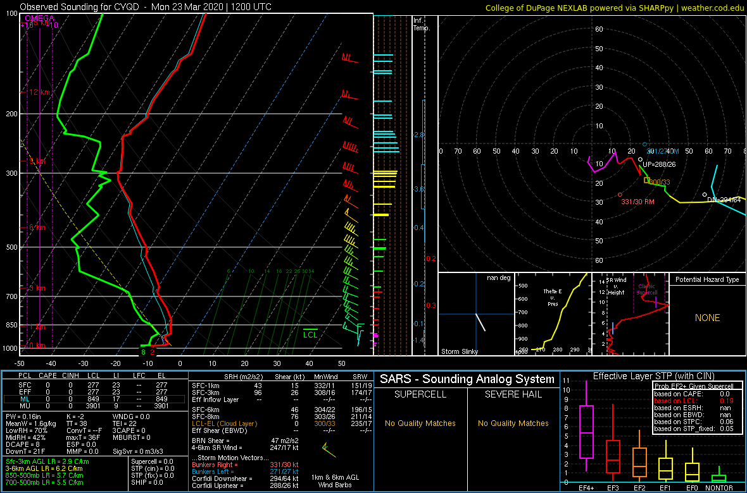
Task: Click the EF2 axis label
Action: 639,488
